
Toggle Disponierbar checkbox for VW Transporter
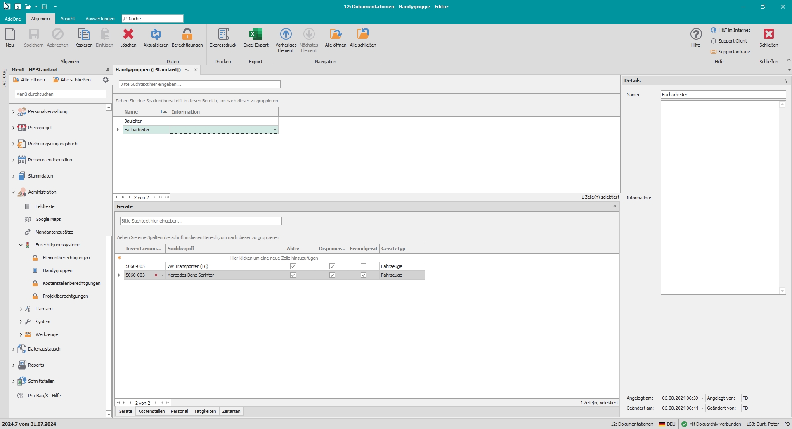[332, 267]
